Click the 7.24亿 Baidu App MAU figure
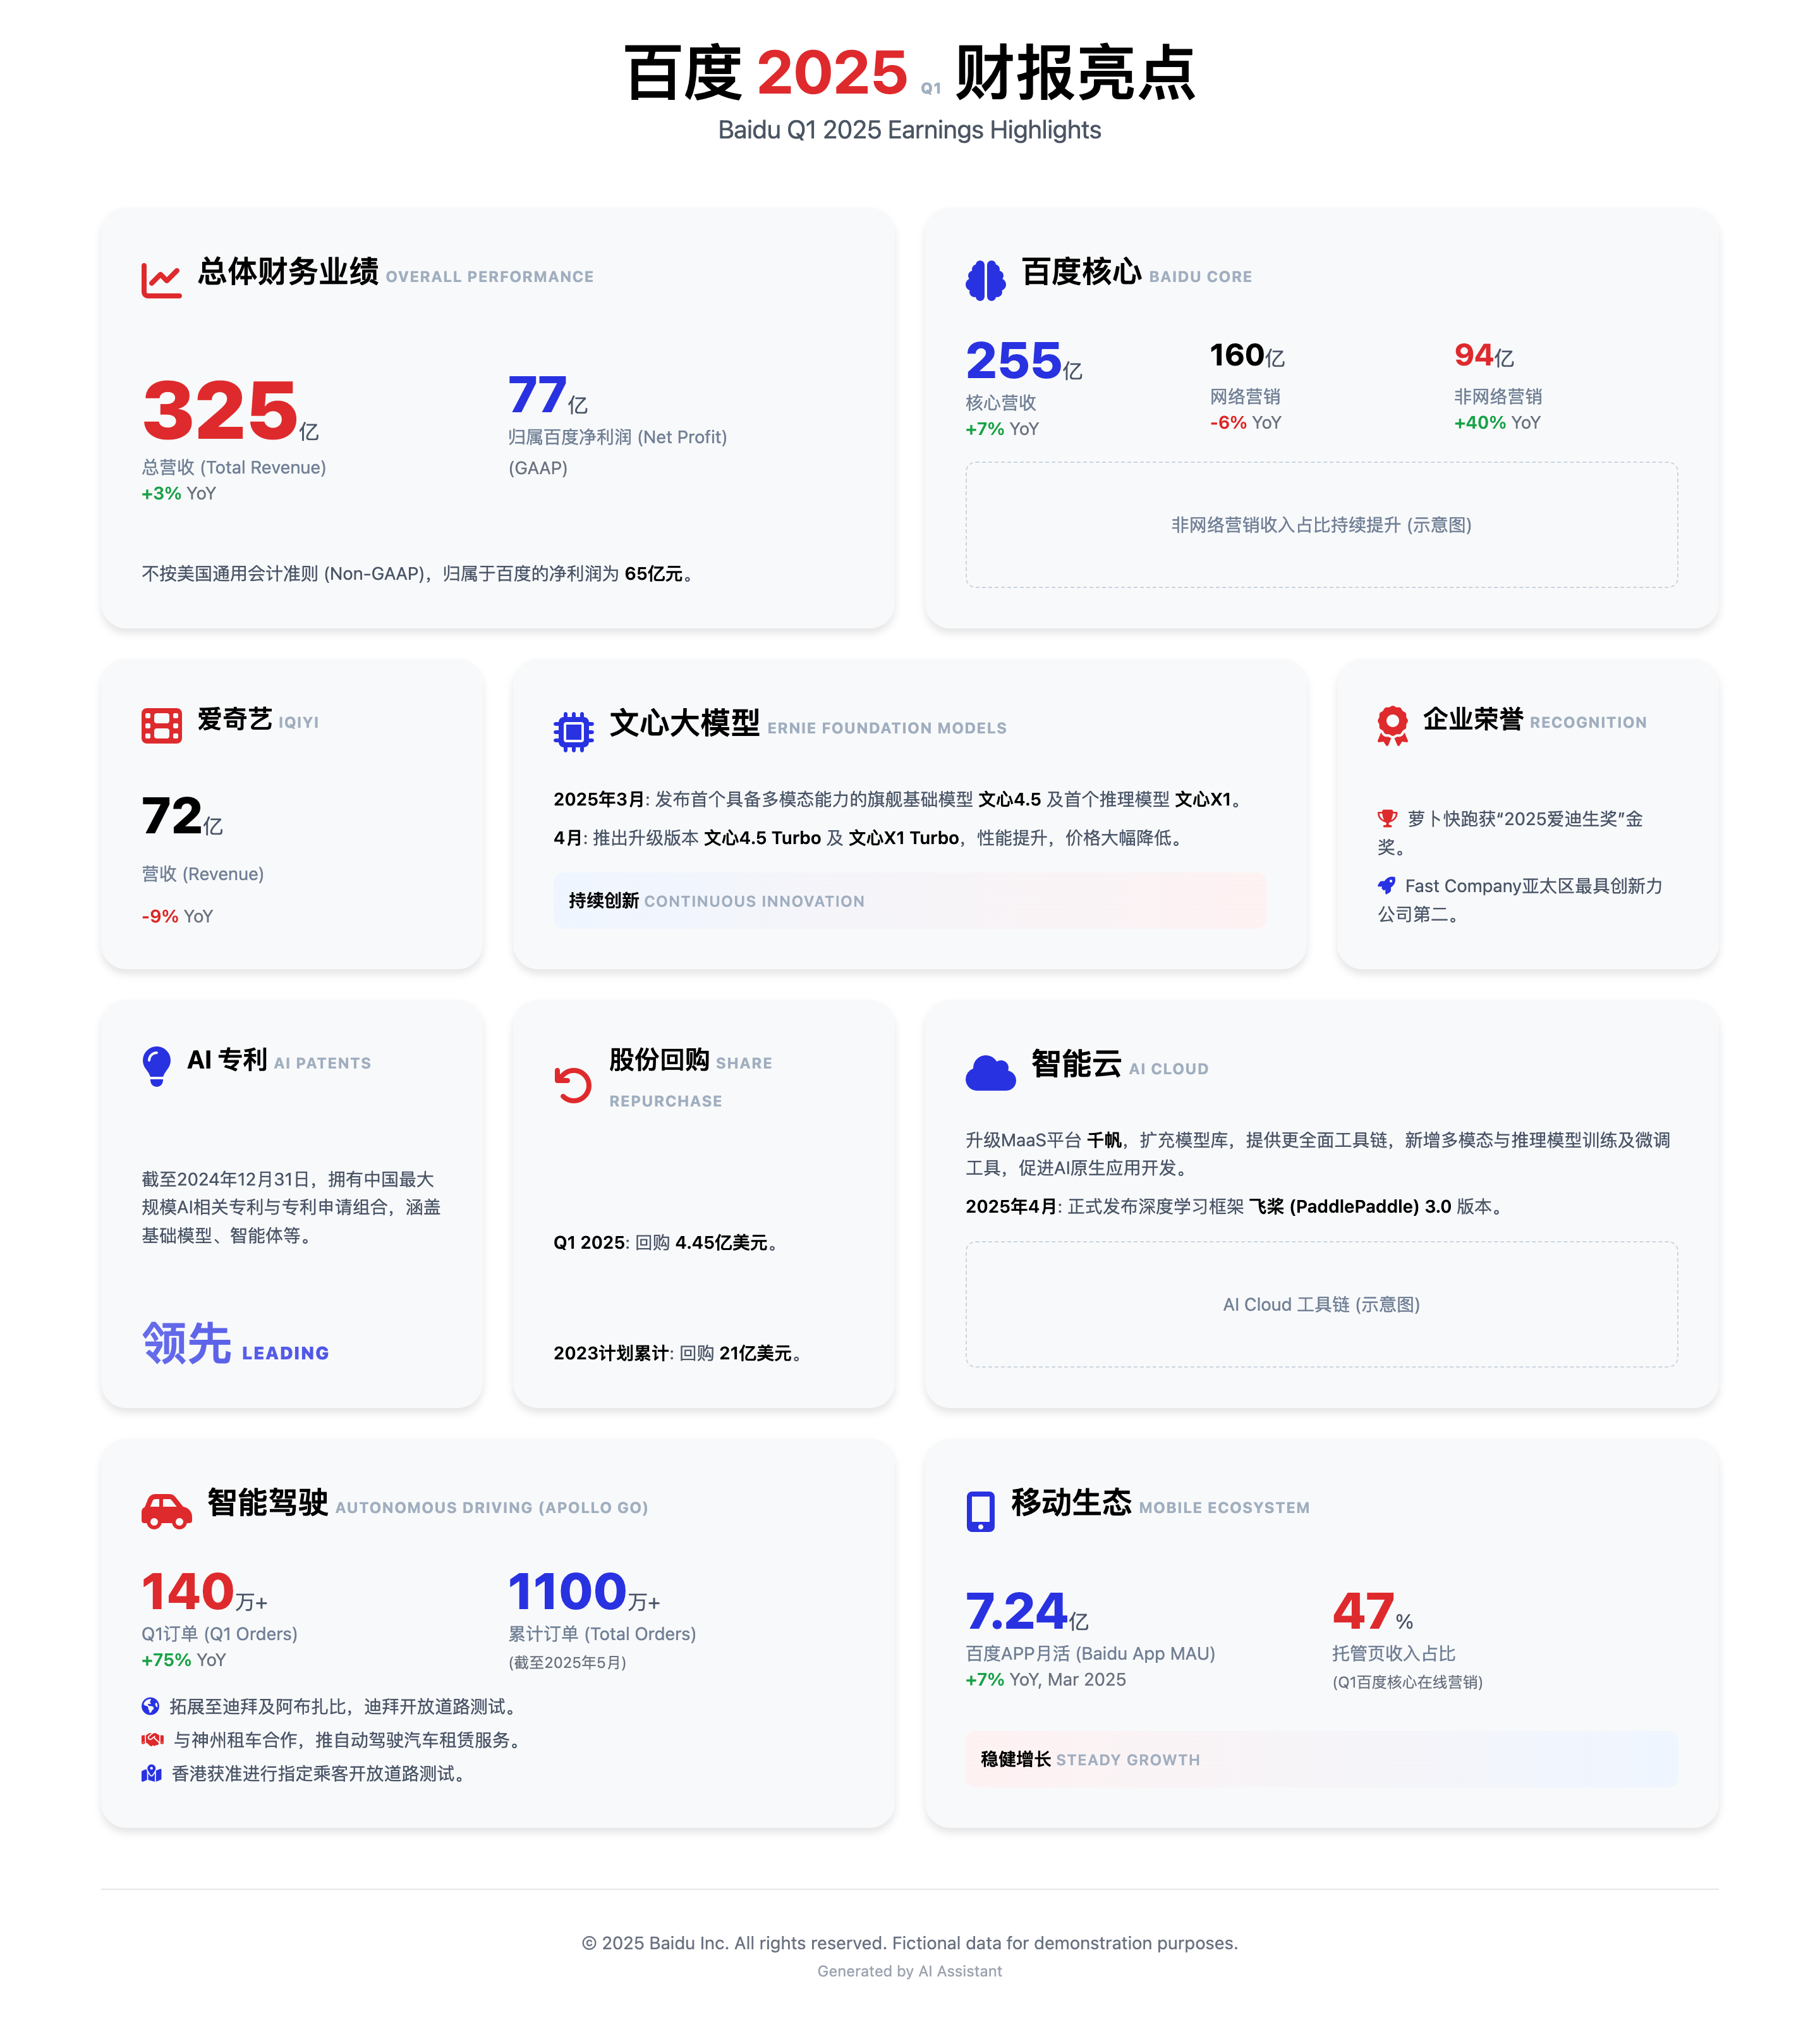 tap(1027, 1611)
